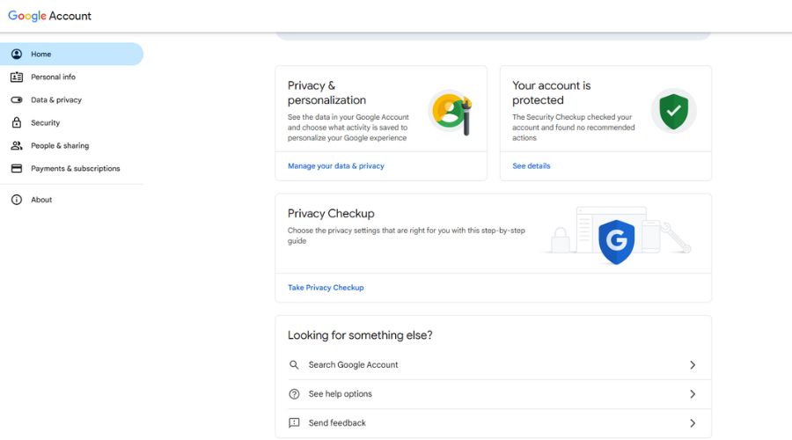792x440 pixels.
Task: Click the magnifier icon beside Search Google Account
Action: 294,364
